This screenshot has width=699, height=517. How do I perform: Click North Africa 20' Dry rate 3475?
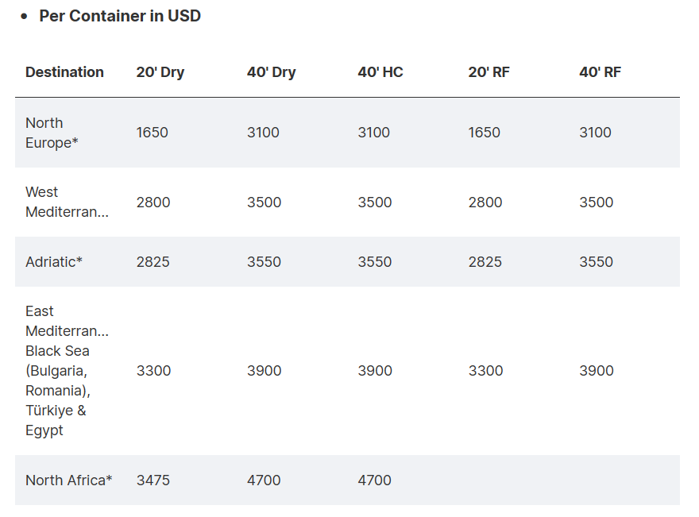153,480
